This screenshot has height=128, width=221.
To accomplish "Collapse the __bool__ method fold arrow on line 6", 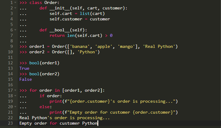I will (15, 30).
